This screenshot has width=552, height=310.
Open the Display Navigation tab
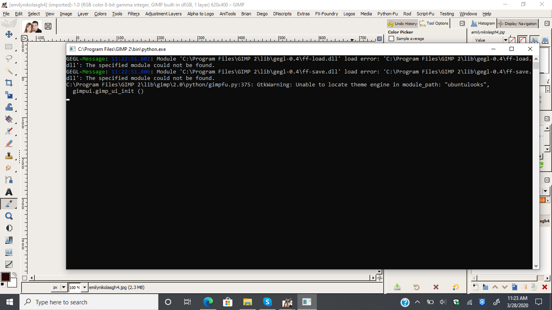pos(518,23)
